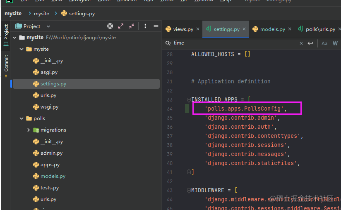Click the search magnifier icon beside time

[168, 43]
